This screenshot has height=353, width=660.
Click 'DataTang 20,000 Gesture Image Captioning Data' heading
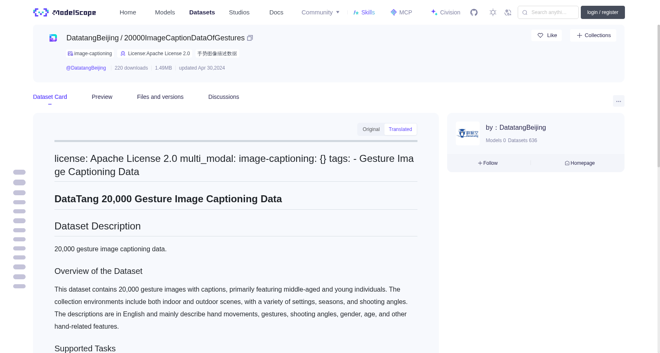pos(168,199)
